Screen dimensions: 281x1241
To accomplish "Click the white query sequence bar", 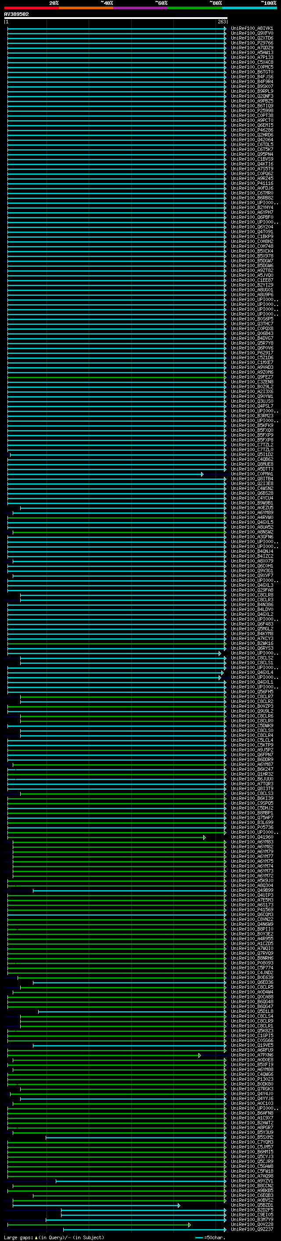I will [116, 18].
